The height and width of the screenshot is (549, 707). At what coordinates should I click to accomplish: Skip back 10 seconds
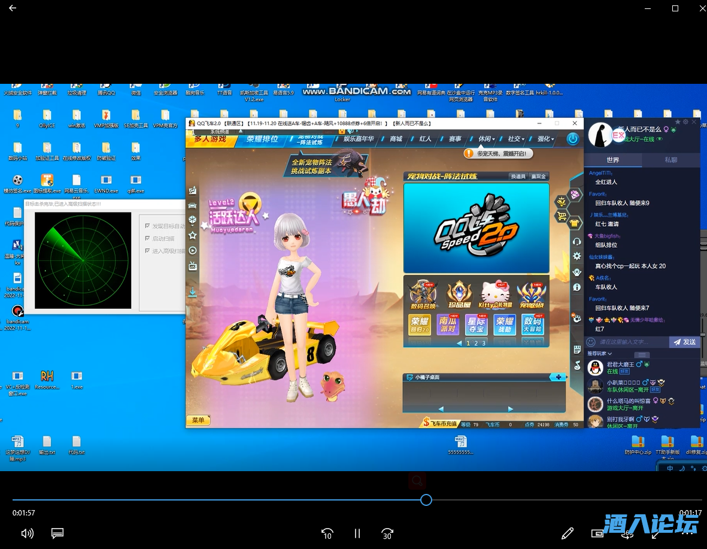(327, 533)
